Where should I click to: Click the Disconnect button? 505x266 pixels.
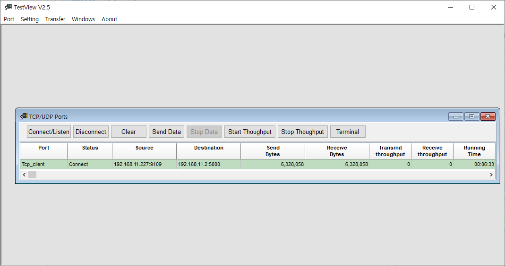click(x=91, y=132)
